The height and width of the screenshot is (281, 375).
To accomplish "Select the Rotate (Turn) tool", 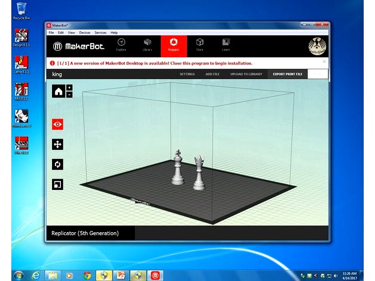I will pyautogui.click(x=58, y=164).
